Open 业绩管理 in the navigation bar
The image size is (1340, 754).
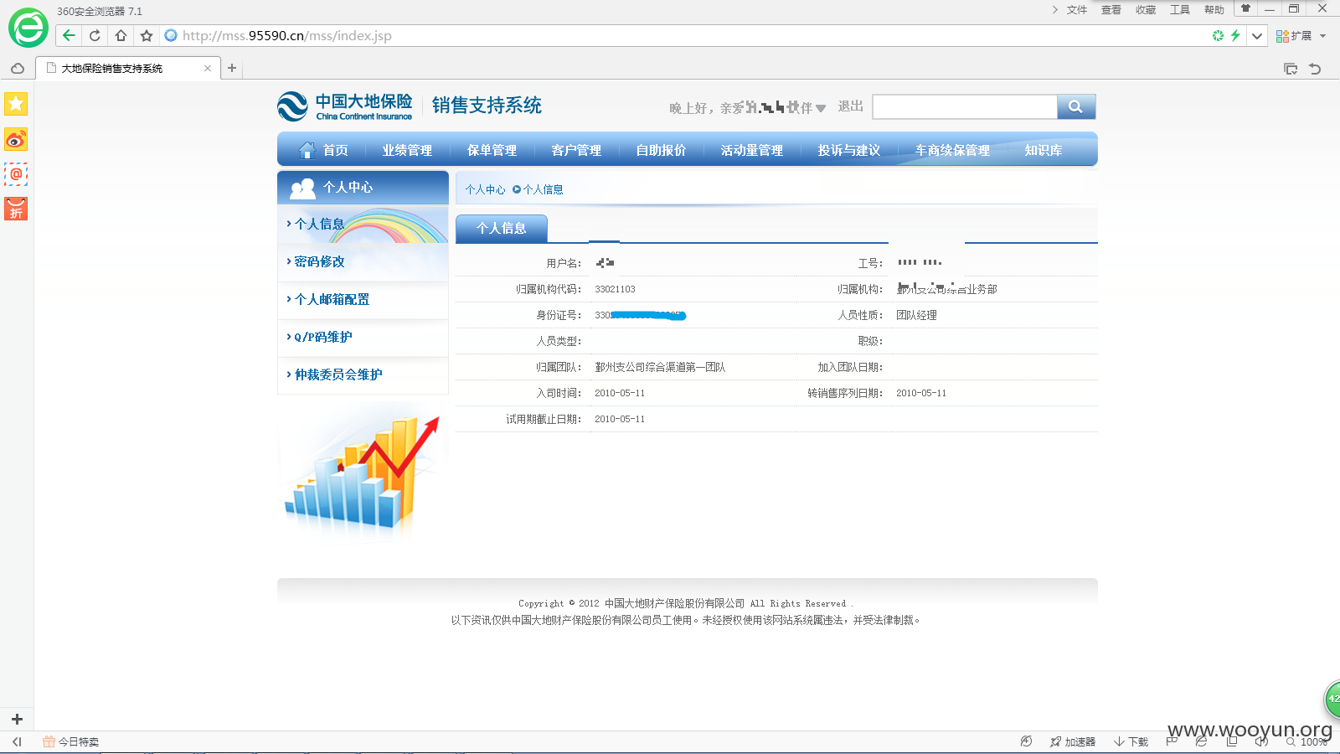tap(407, 150)
